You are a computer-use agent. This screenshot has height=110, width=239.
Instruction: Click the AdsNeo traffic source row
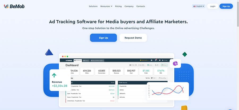pyautogui.click(x=132, y=90)
